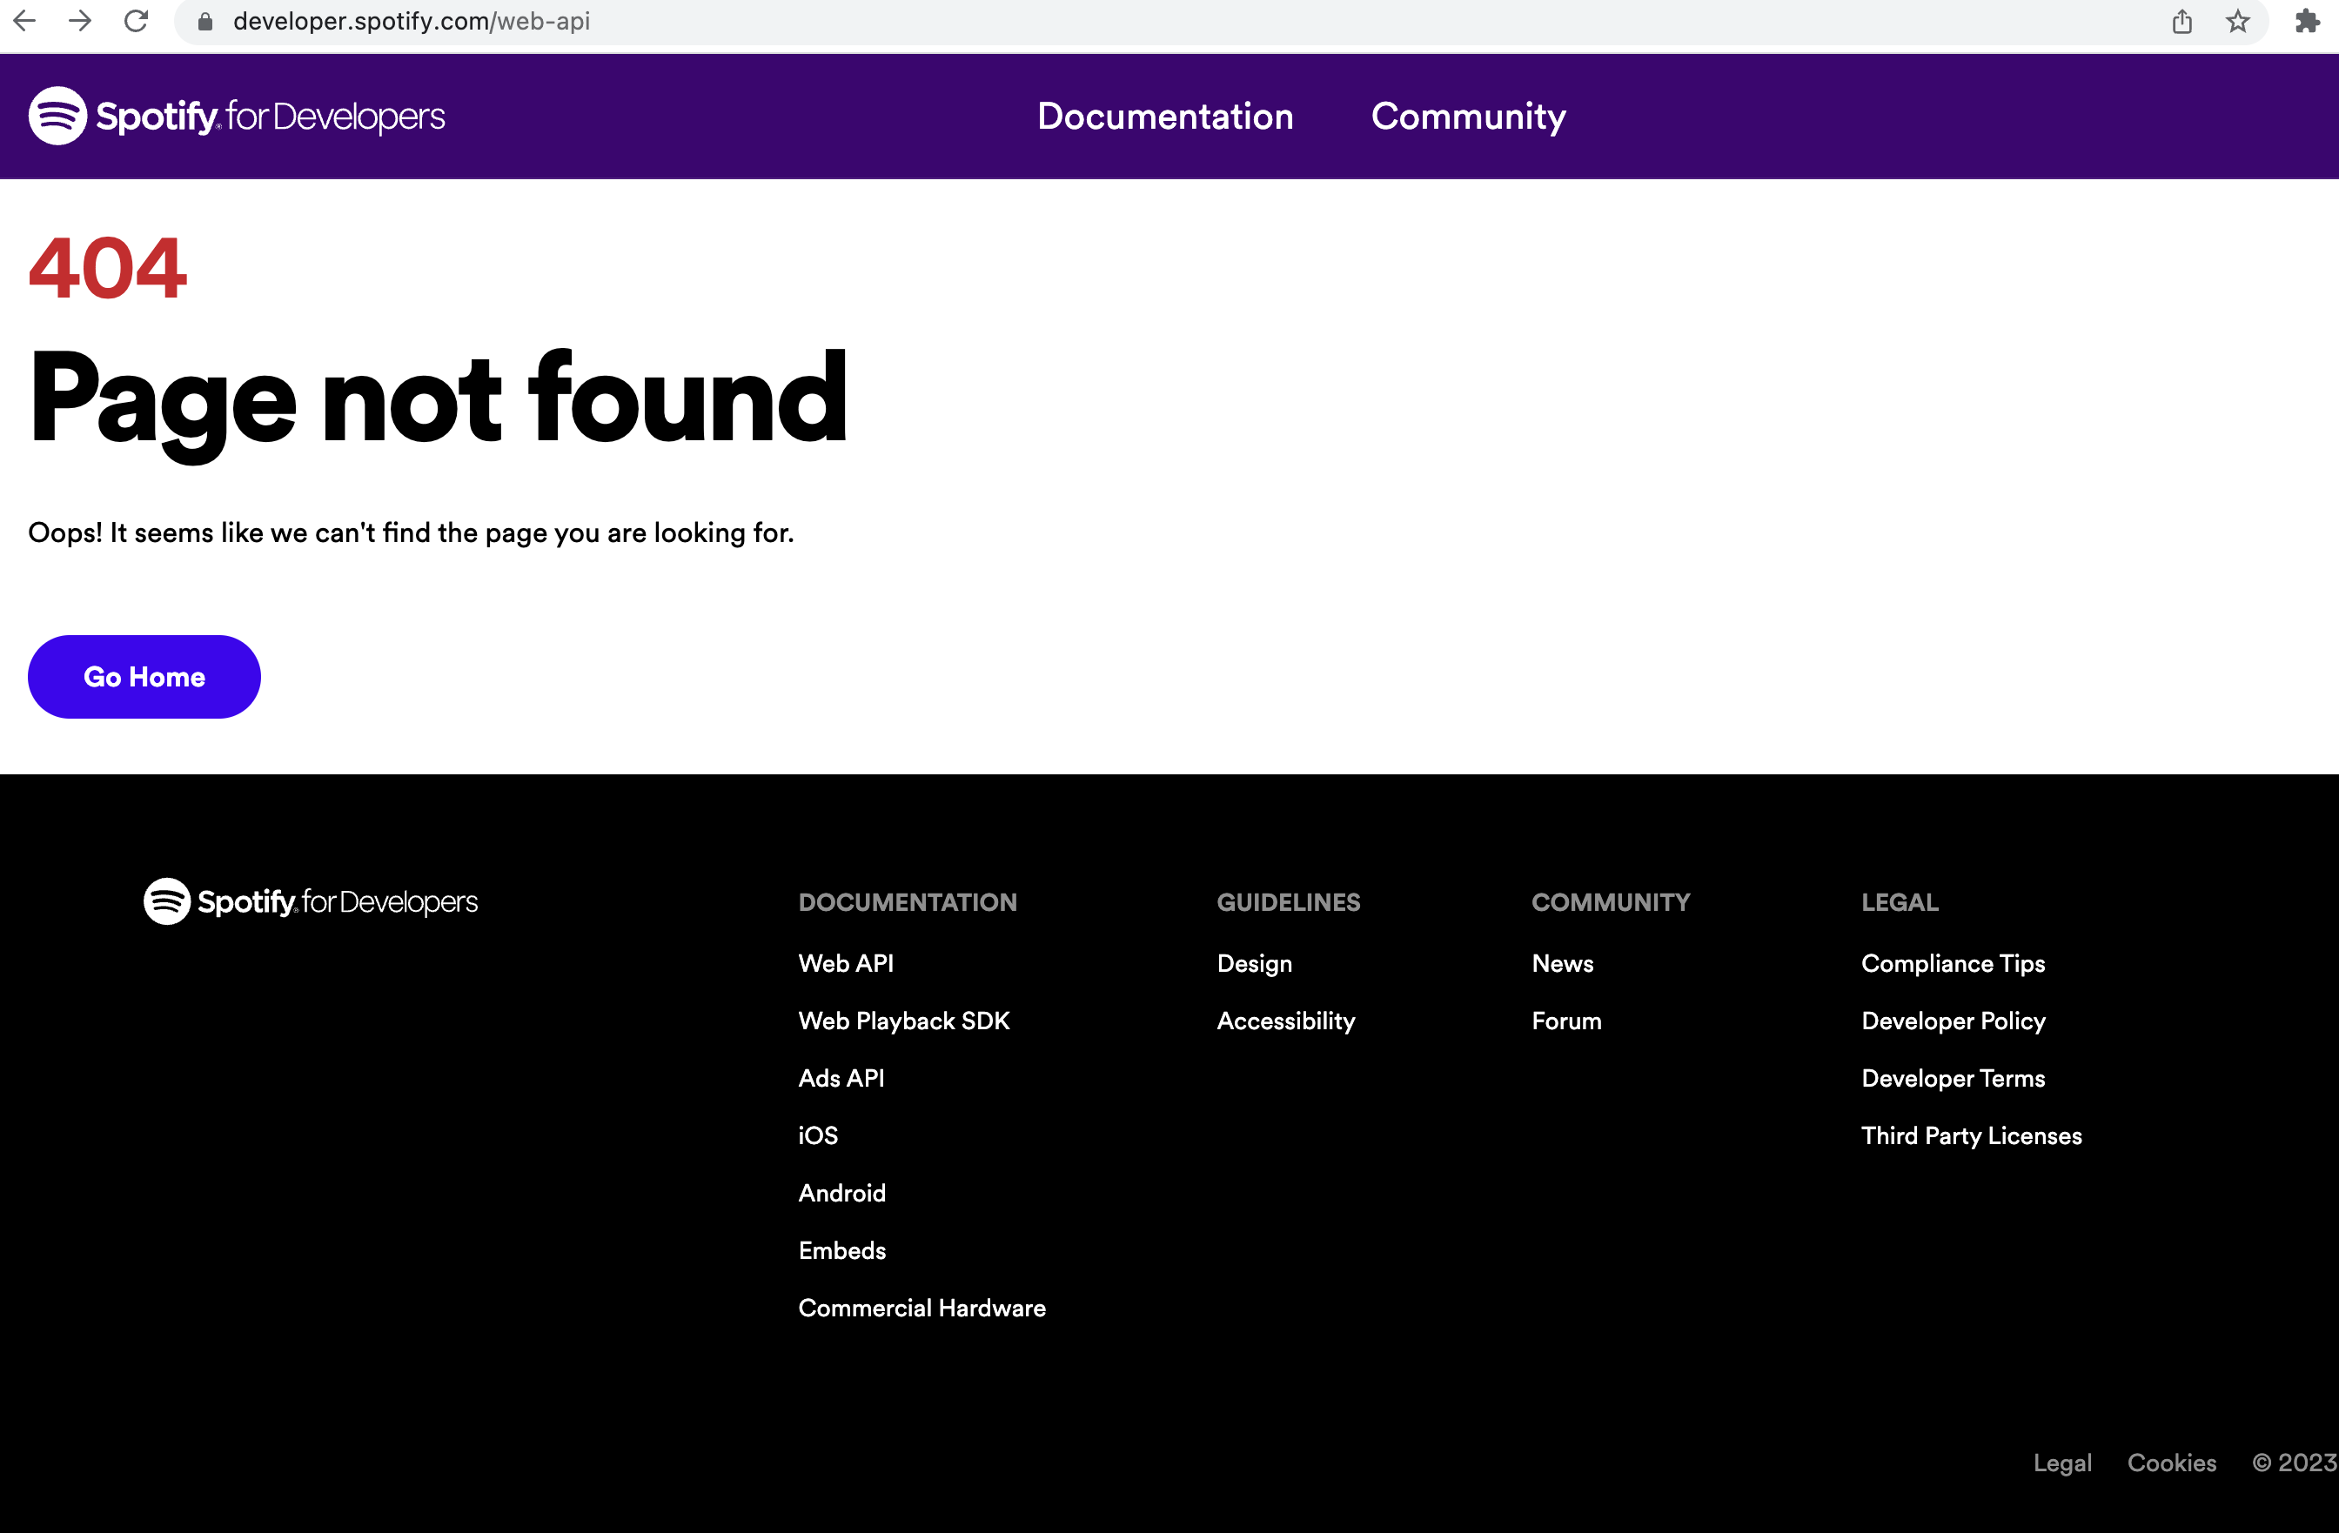2339x1533 pixels.
Task: Click the Spotify for Developers logo in the header
Action: coord(236,115)
